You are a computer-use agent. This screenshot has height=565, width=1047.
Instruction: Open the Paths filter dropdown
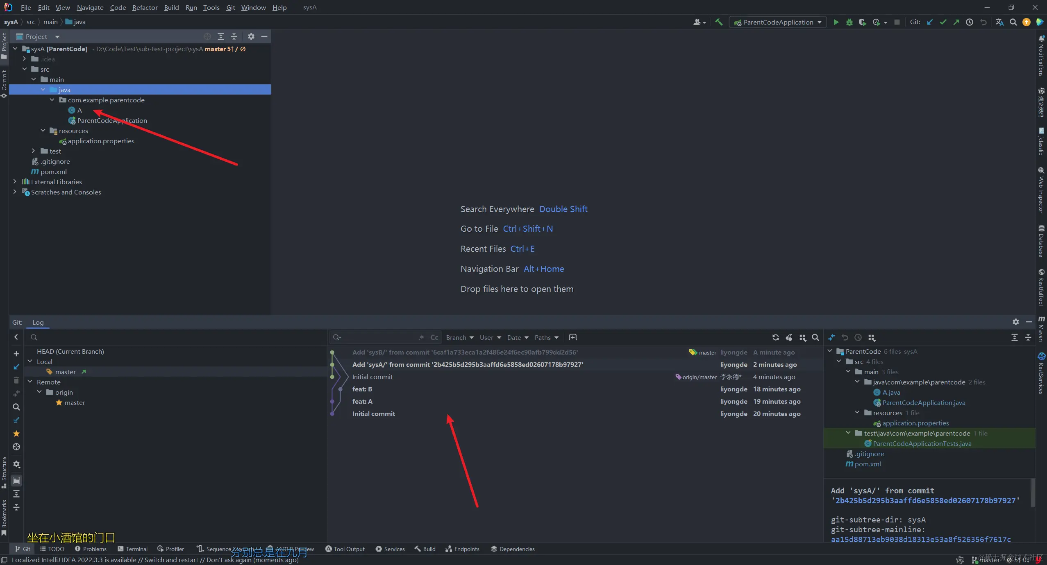tap(546, 337)
